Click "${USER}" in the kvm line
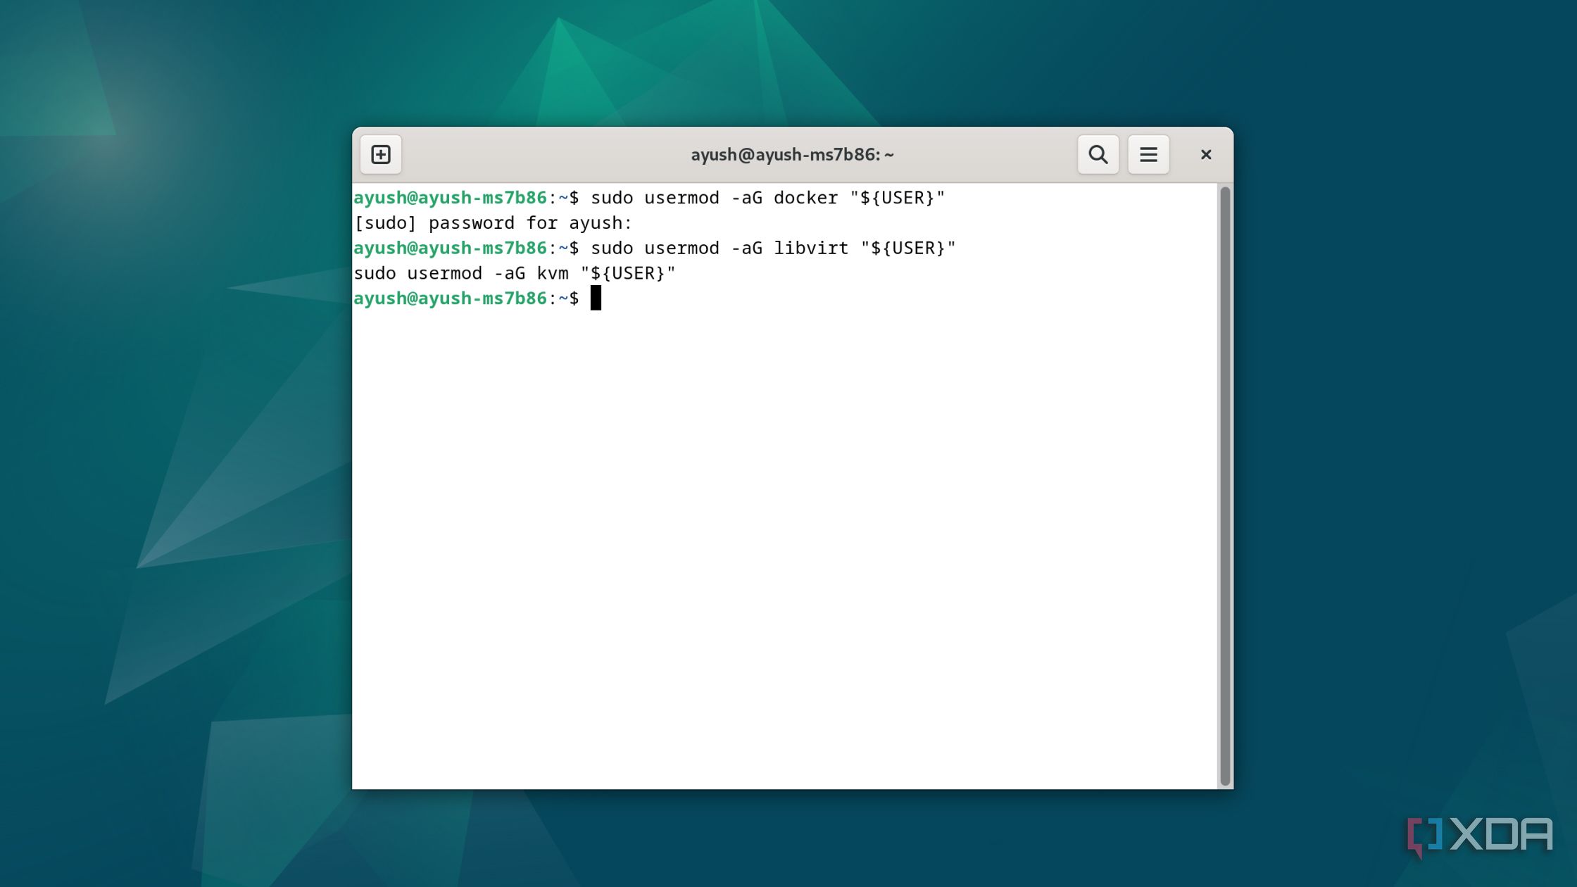The height and width of the screenshot is (887, 1577). (627, 274)
